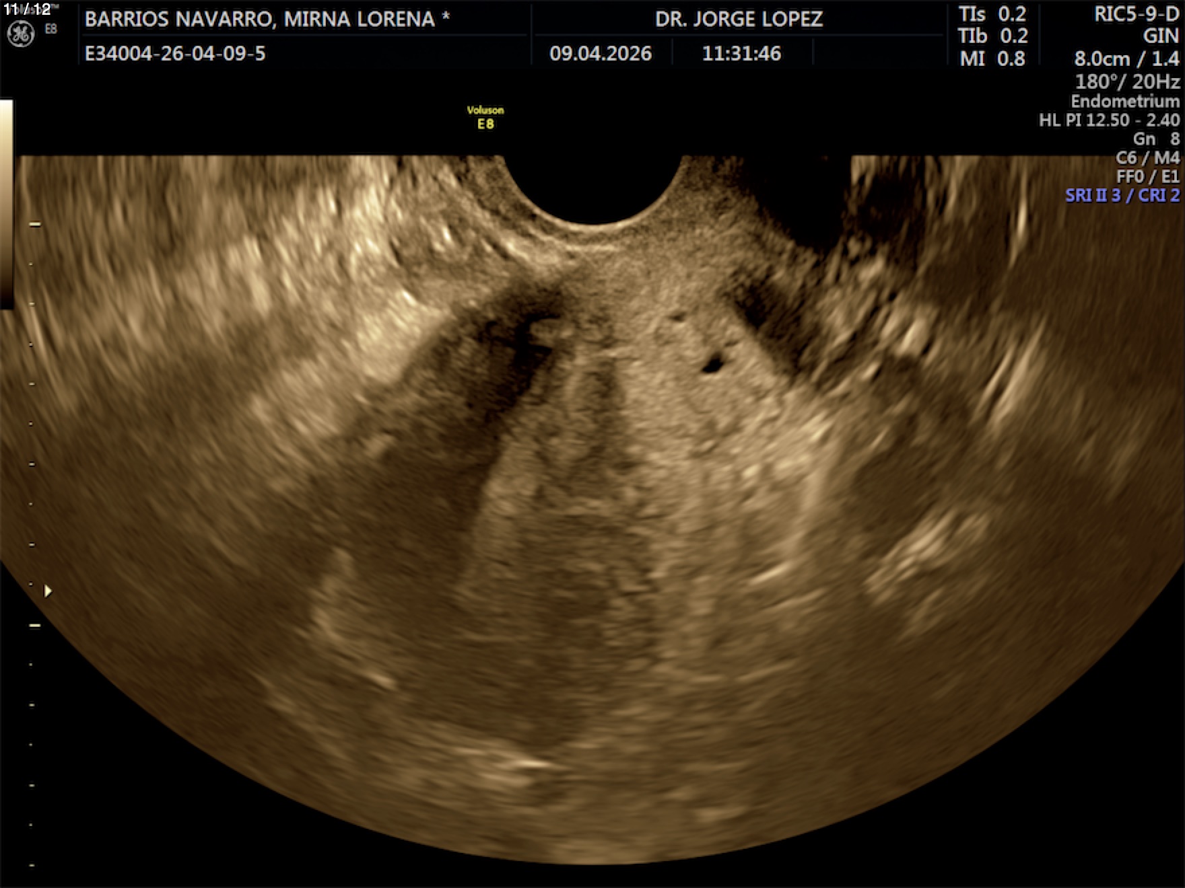Click the time stamp 11:31:46
The height and width of the screenshot is (888, 1185).
coord(741,54)
